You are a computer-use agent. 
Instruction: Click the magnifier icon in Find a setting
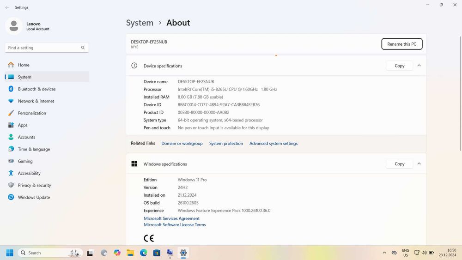click(83, 48)
